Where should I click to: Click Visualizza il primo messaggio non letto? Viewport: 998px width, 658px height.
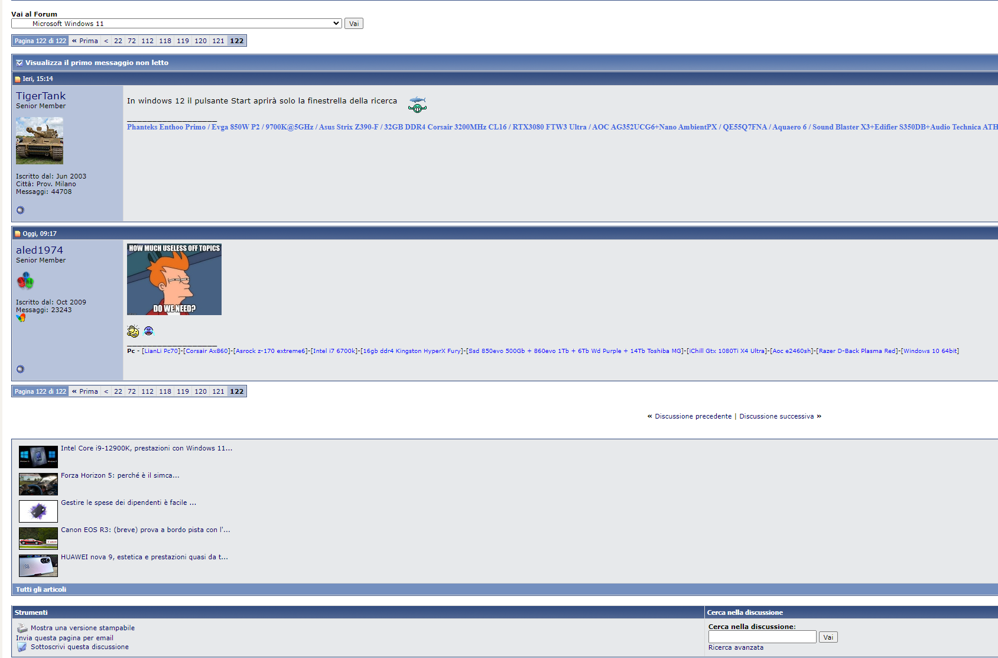[x=97, y=63]
